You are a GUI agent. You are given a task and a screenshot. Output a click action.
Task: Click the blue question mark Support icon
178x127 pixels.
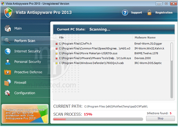[x=125, y=12]
